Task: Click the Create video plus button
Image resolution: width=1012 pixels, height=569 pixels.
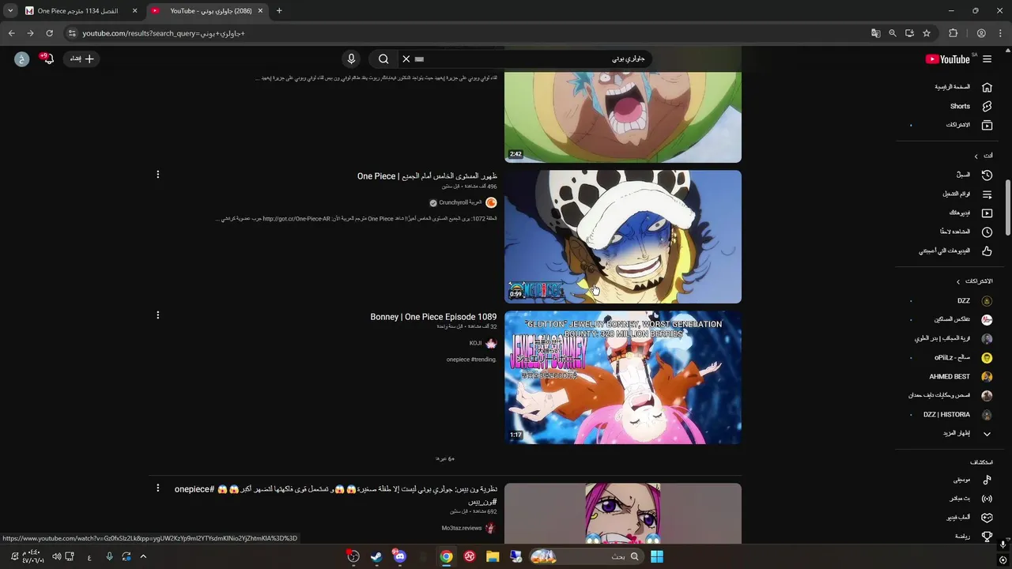Action: [x=81, y=59]
